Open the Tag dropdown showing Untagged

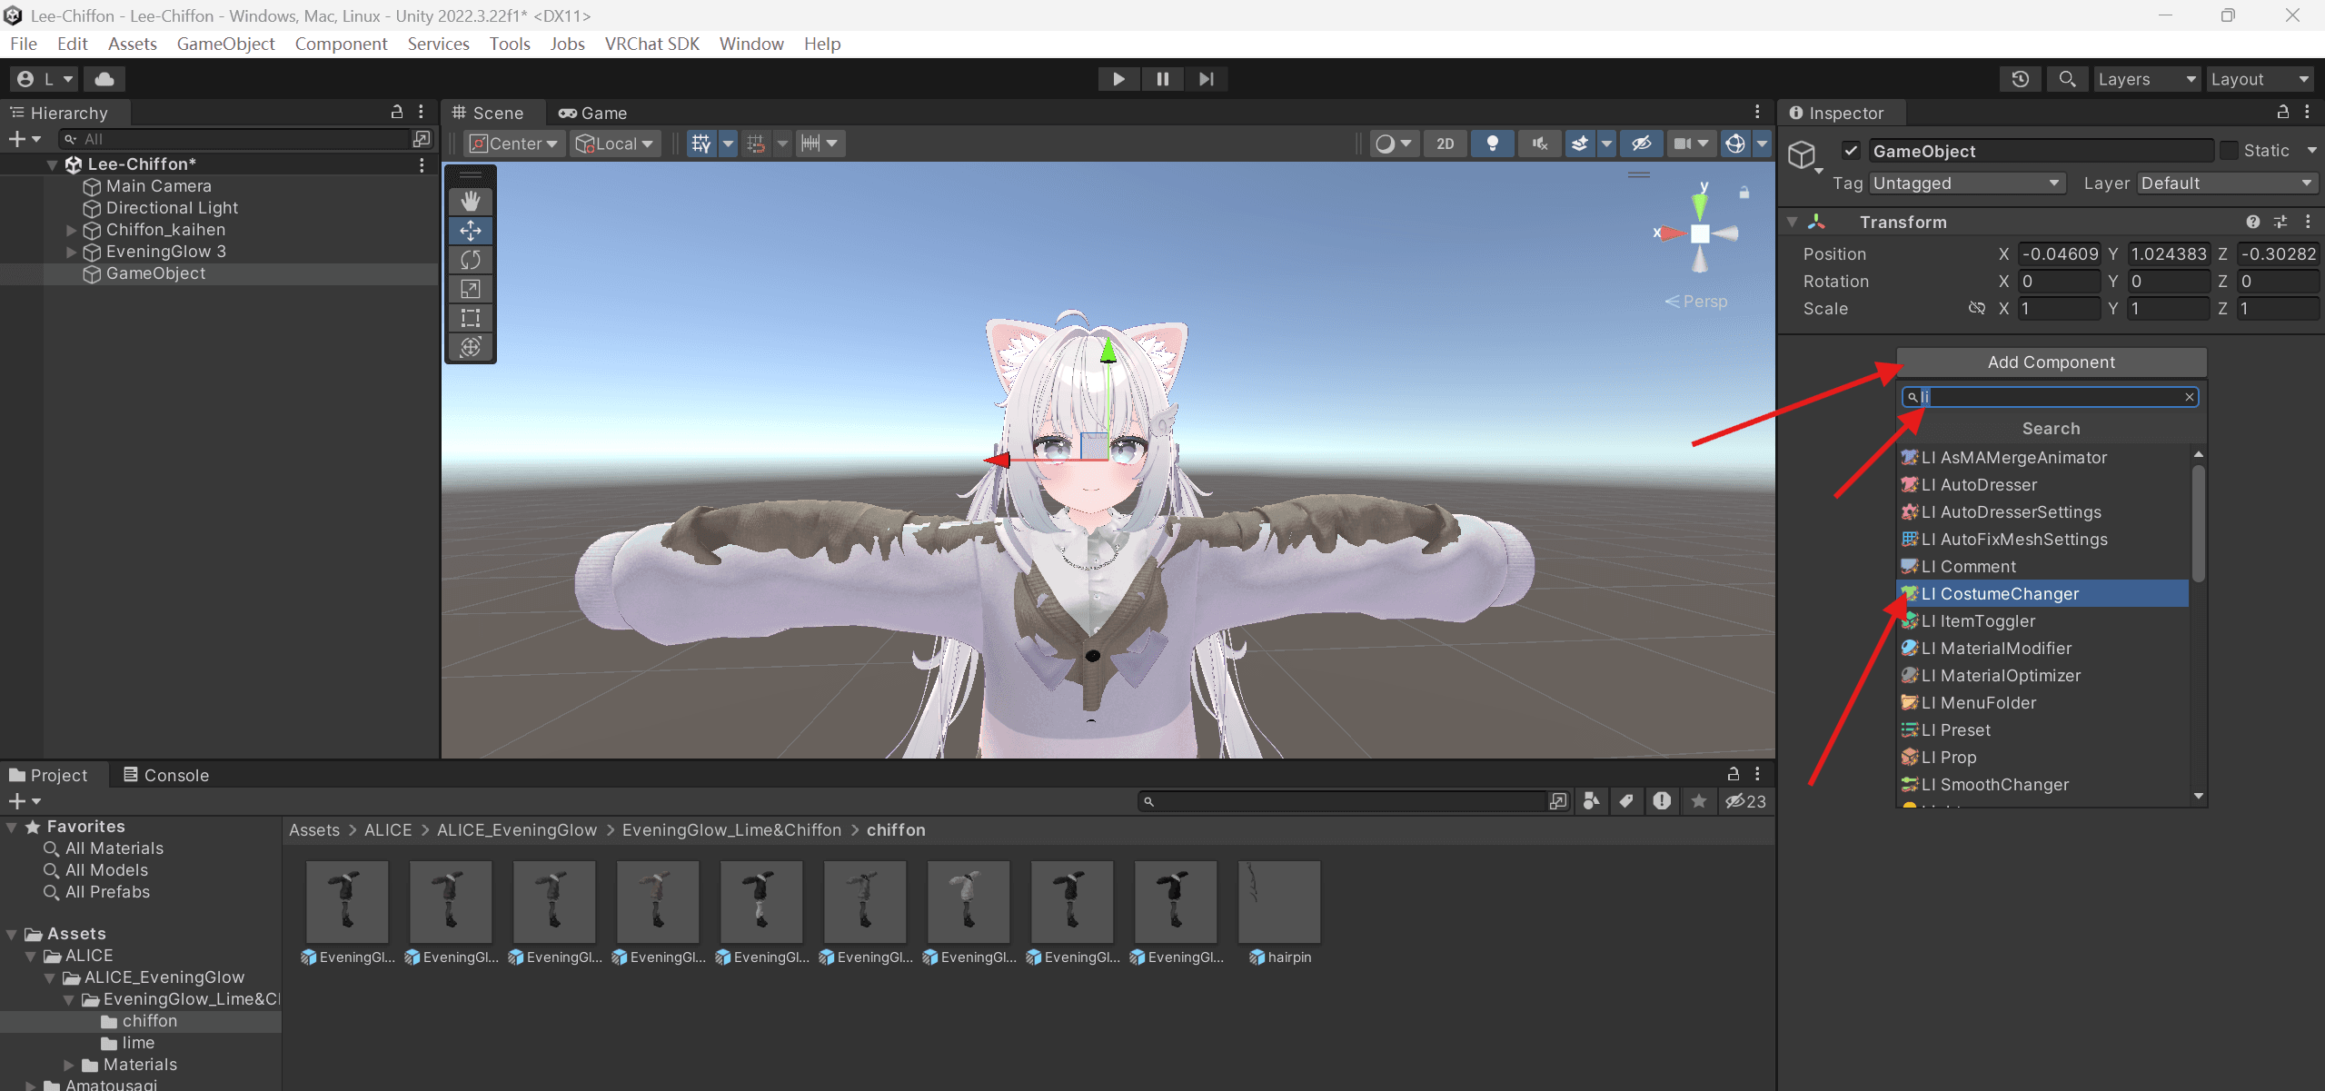1965,183
